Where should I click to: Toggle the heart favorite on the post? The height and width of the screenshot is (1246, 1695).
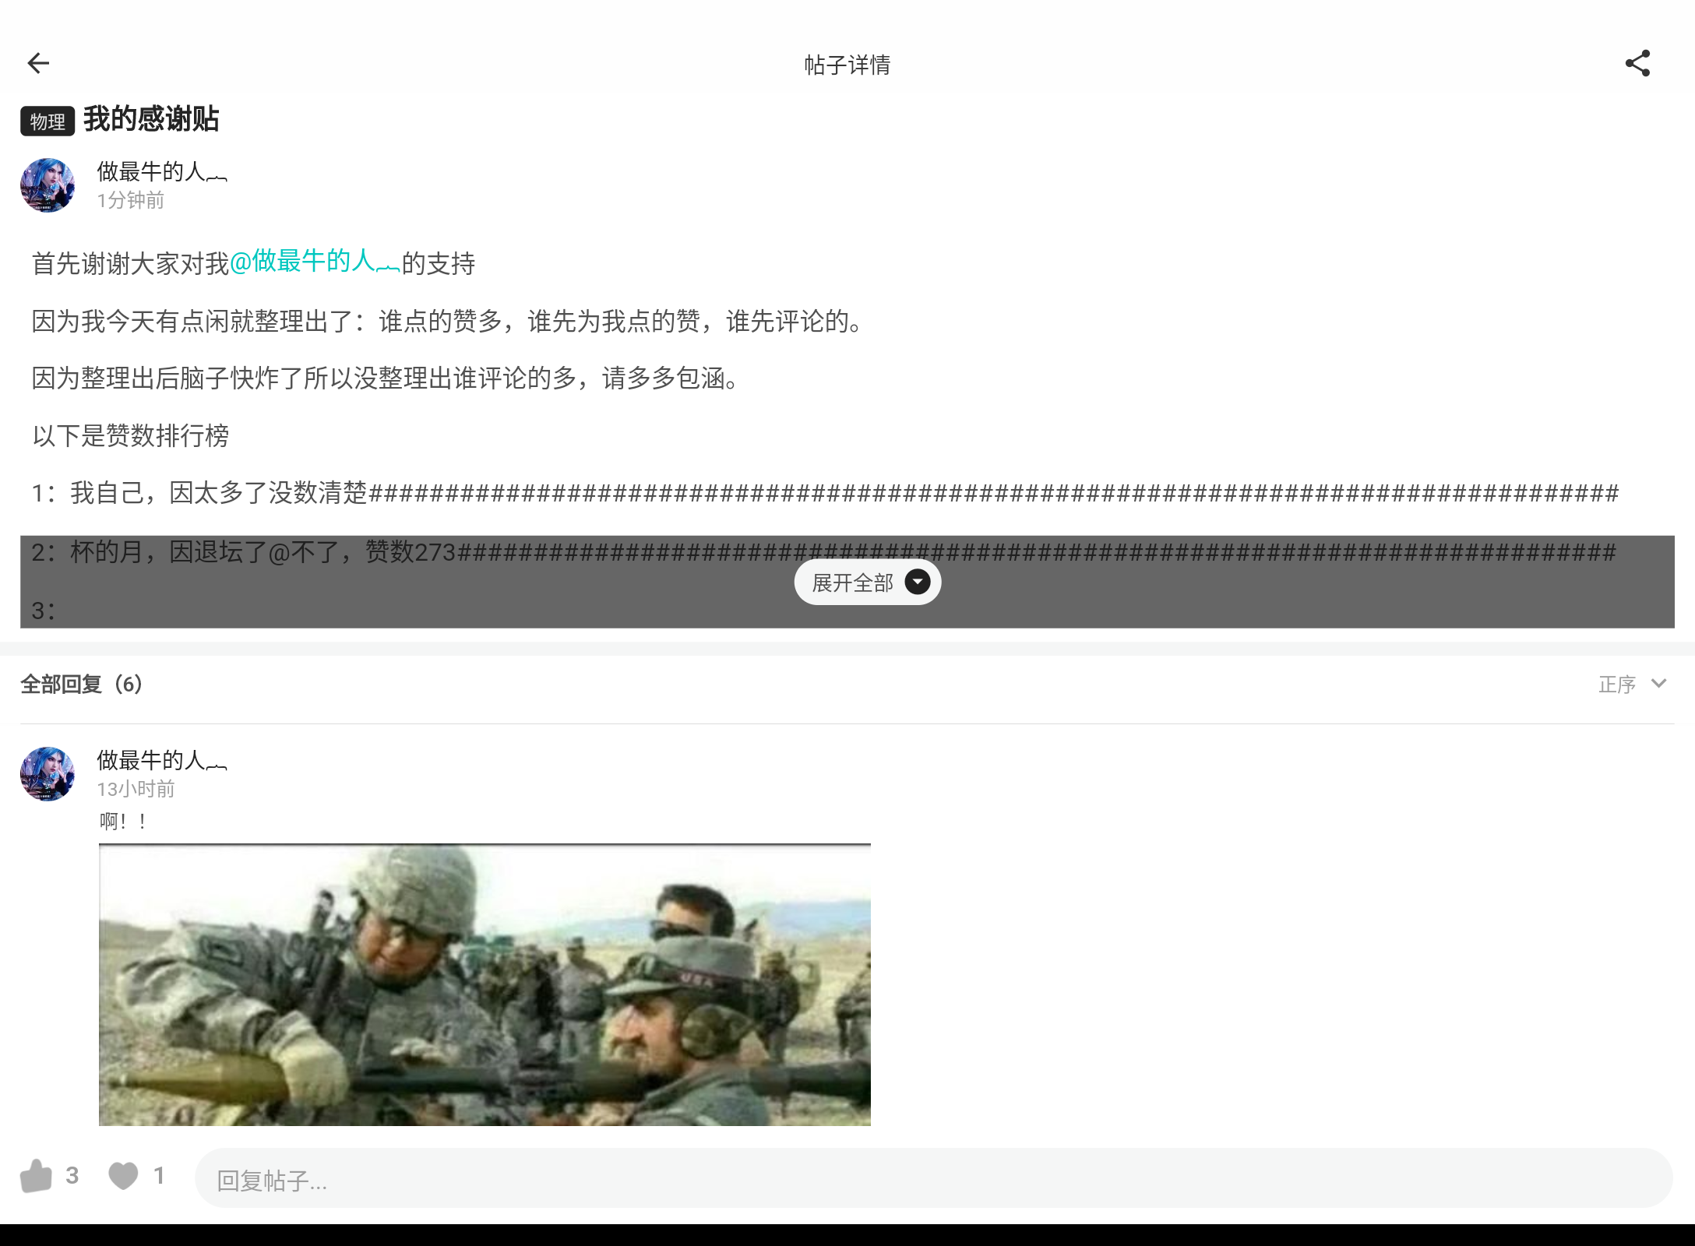click(123, 1176)
